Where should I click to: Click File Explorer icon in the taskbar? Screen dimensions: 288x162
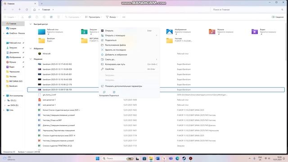[x=151, y=158]
